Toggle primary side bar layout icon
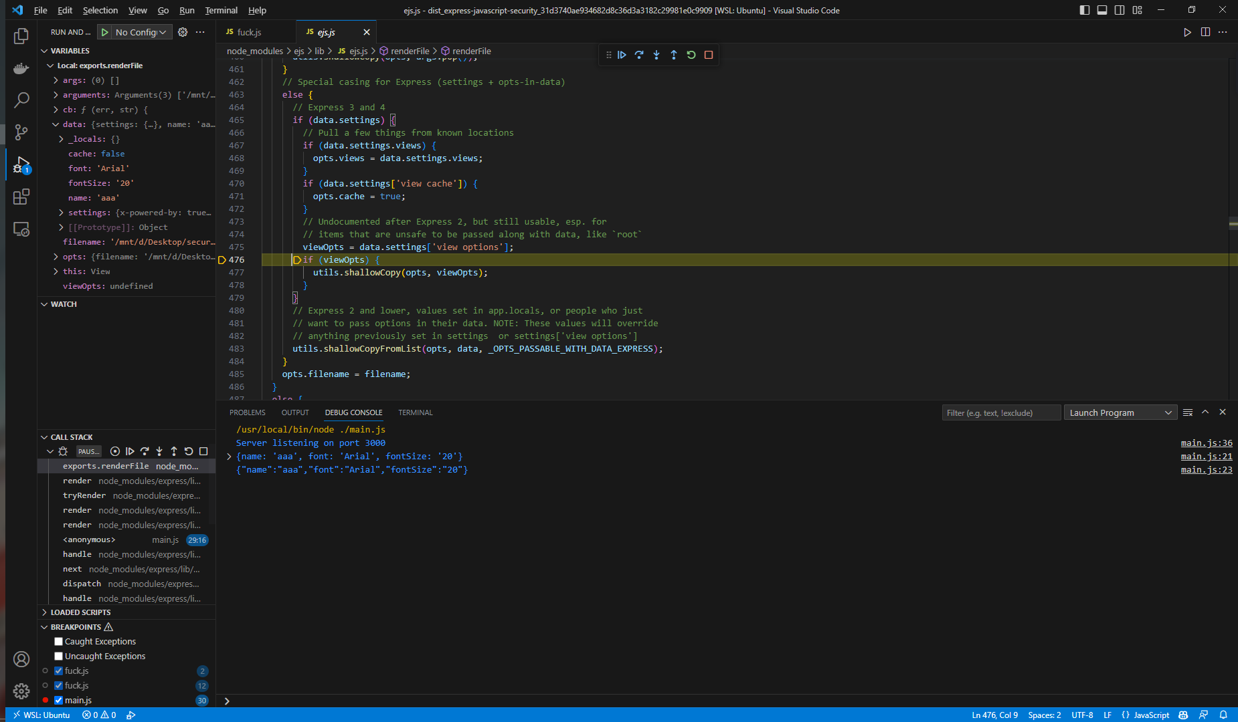Image resolution: width=1238 pixels, height=722 pixels. (1085, 10)
